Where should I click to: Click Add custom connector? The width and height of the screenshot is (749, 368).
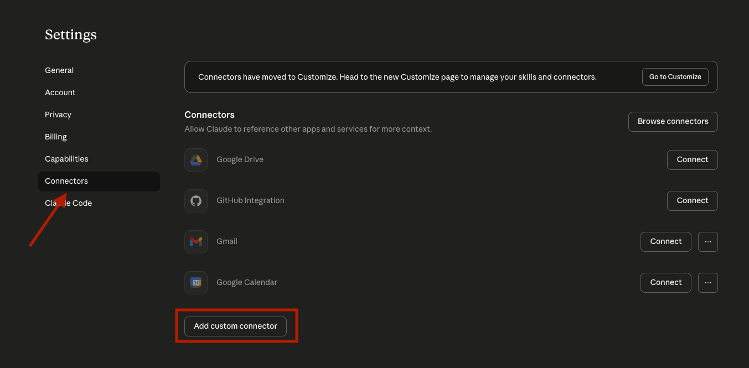(x=235, y=326)
